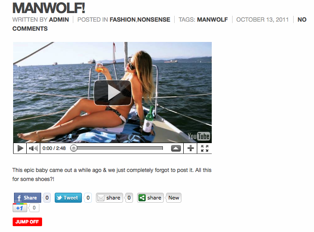Click the MANWOLF! post title
The width and height of the screenshot is (314, 232).
(49, 8)
